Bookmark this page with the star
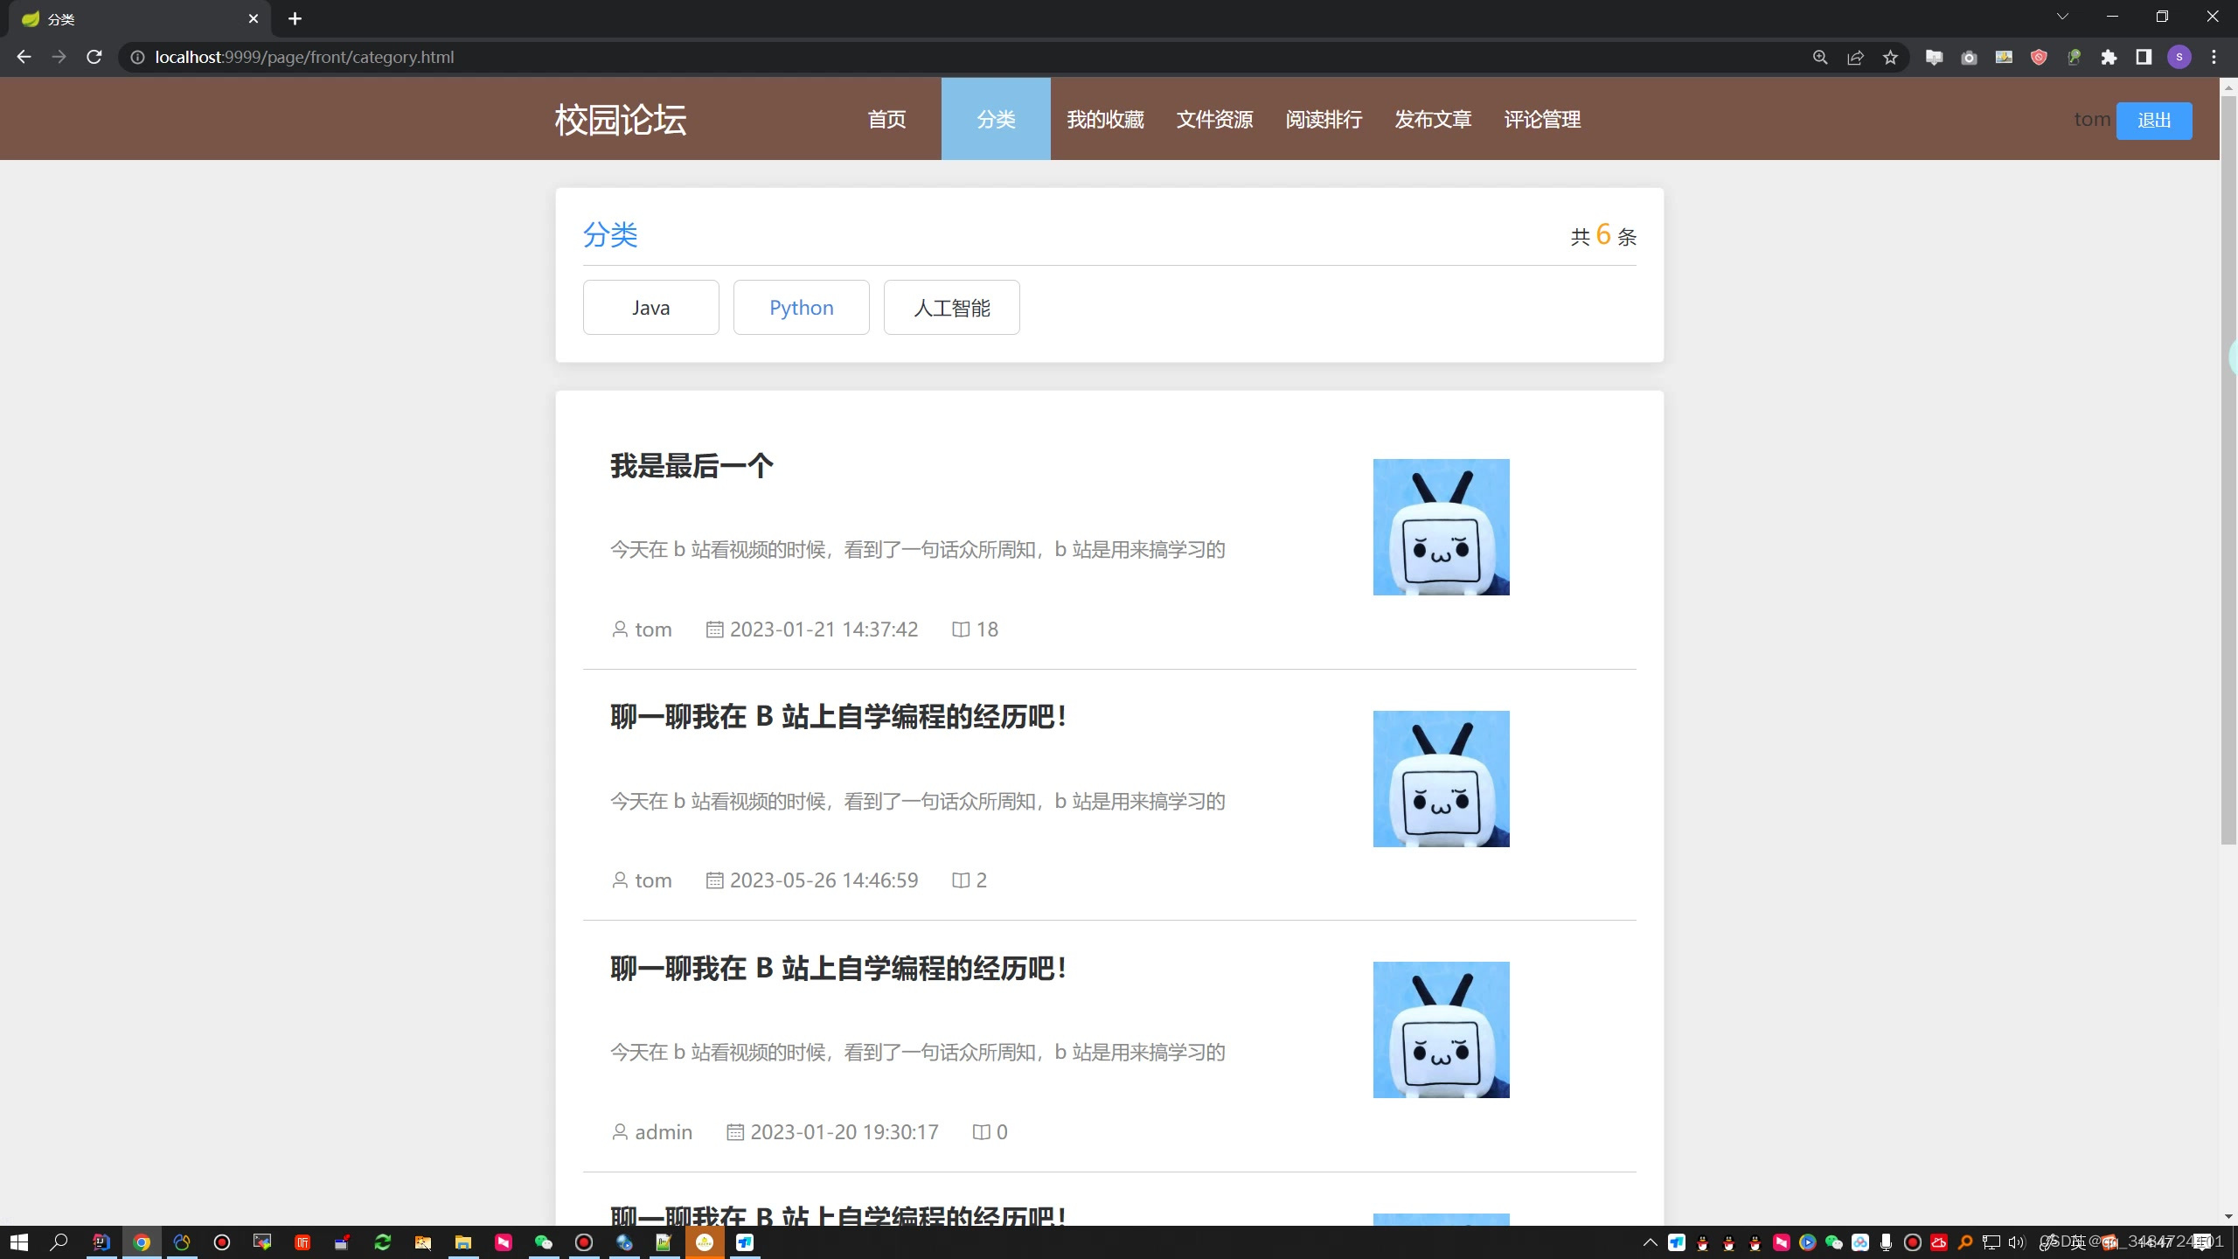This screenshot has height=1259, width=2238. [1890, 57]
